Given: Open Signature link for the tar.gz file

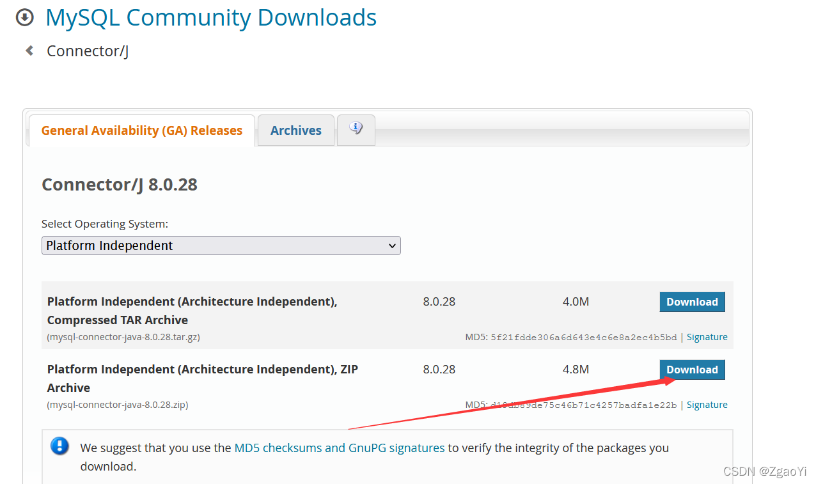Looking at the screenshot, I should point(707,337).
